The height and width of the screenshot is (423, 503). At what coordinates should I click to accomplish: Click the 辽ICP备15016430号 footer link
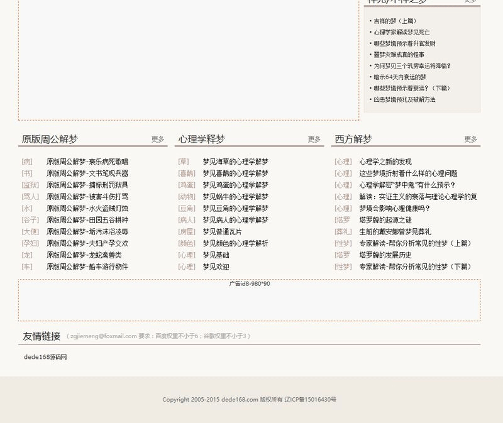[310, 400]
